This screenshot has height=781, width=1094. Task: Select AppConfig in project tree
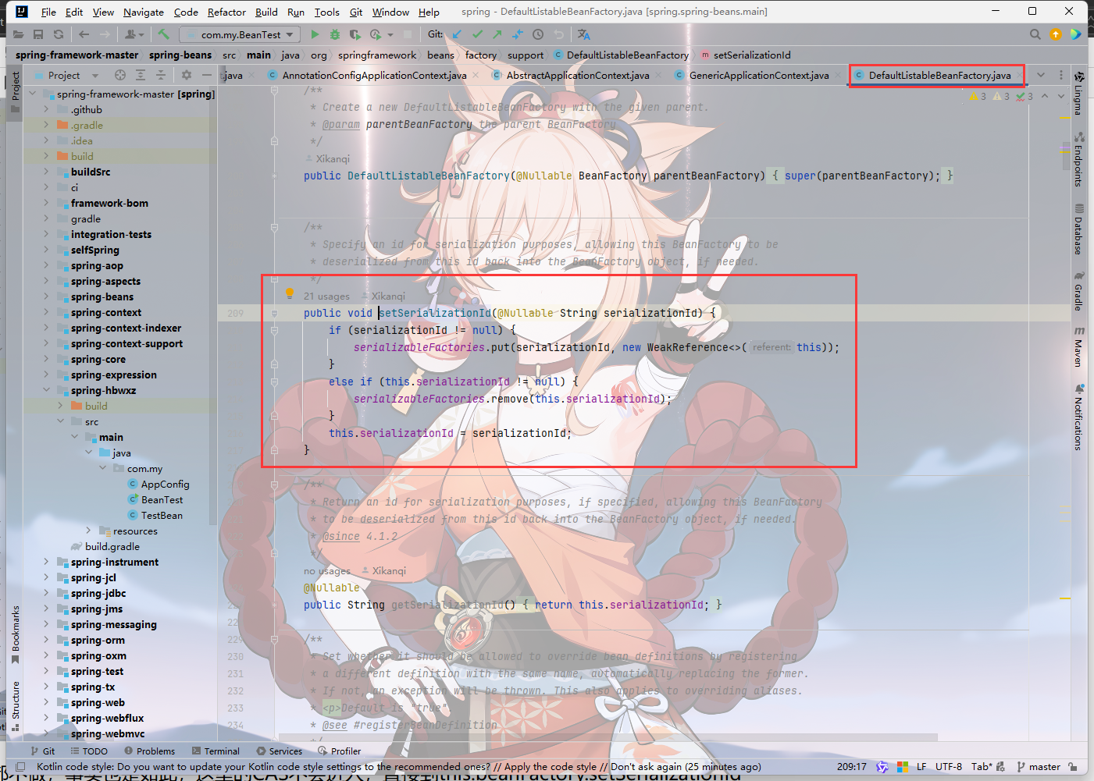click(165, 484)
